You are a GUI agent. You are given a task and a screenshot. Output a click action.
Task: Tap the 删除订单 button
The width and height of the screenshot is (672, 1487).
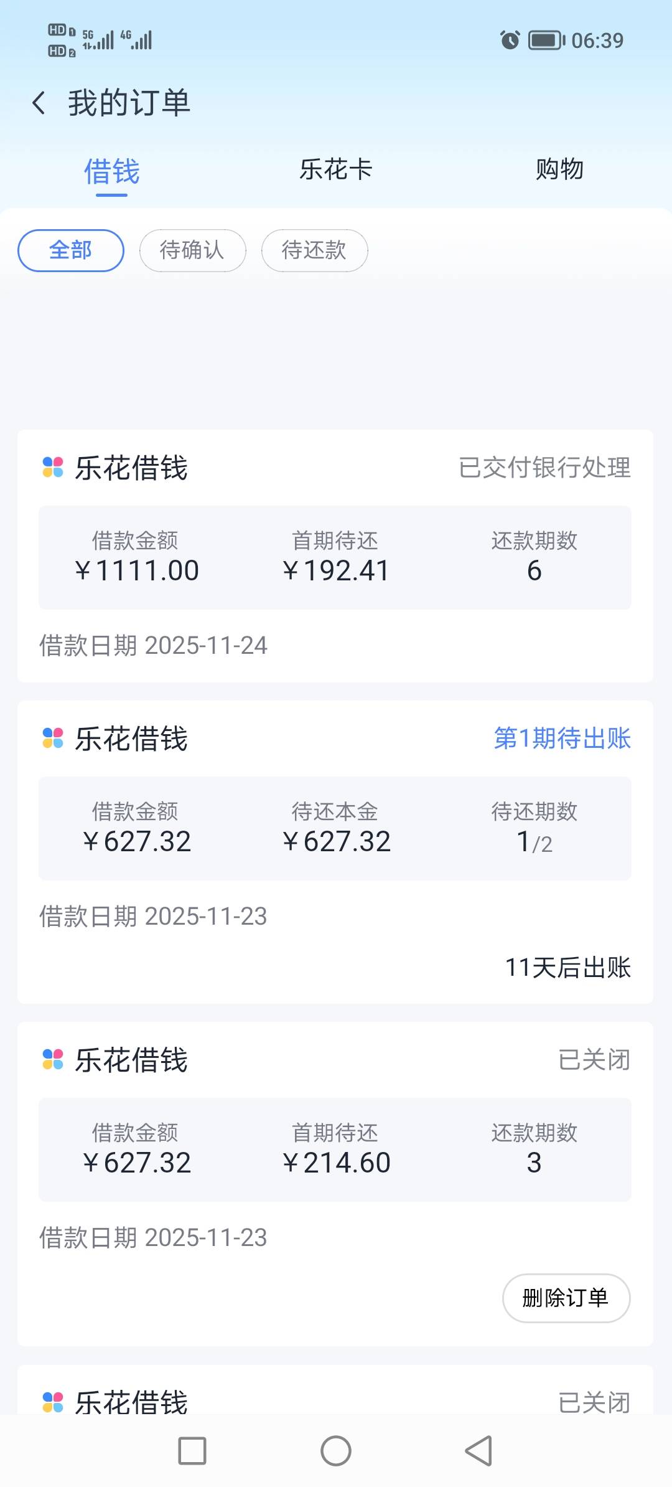pyautogui.click(x=566, y=1298)
